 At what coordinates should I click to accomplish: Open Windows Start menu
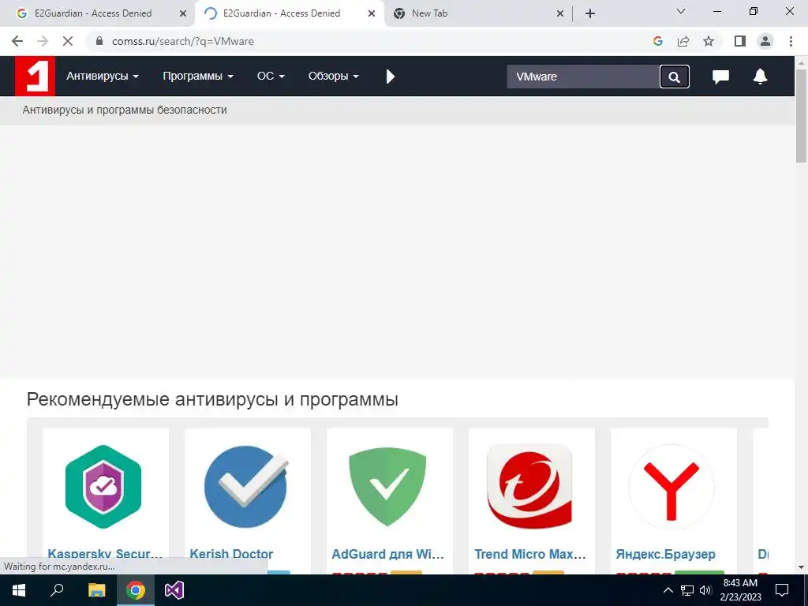pos(19,590)
